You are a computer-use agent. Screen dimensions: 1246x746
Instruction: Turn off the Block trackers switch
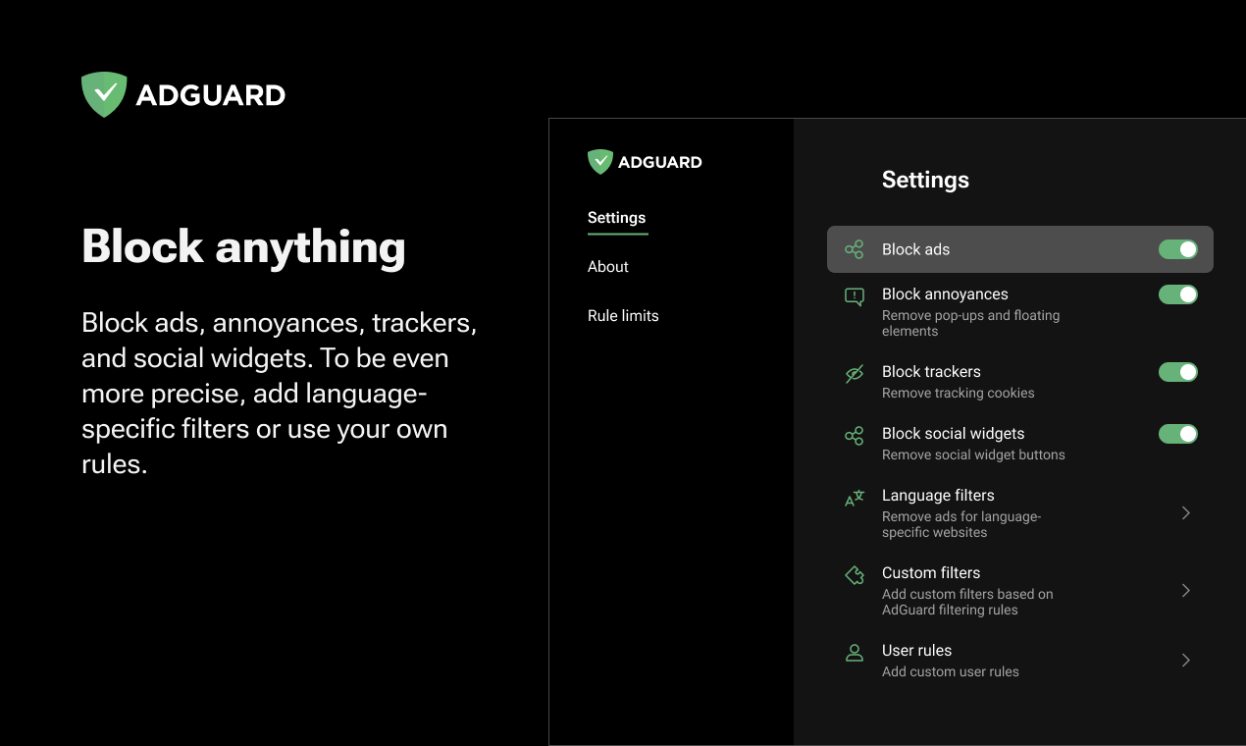tap(1178, 372)
